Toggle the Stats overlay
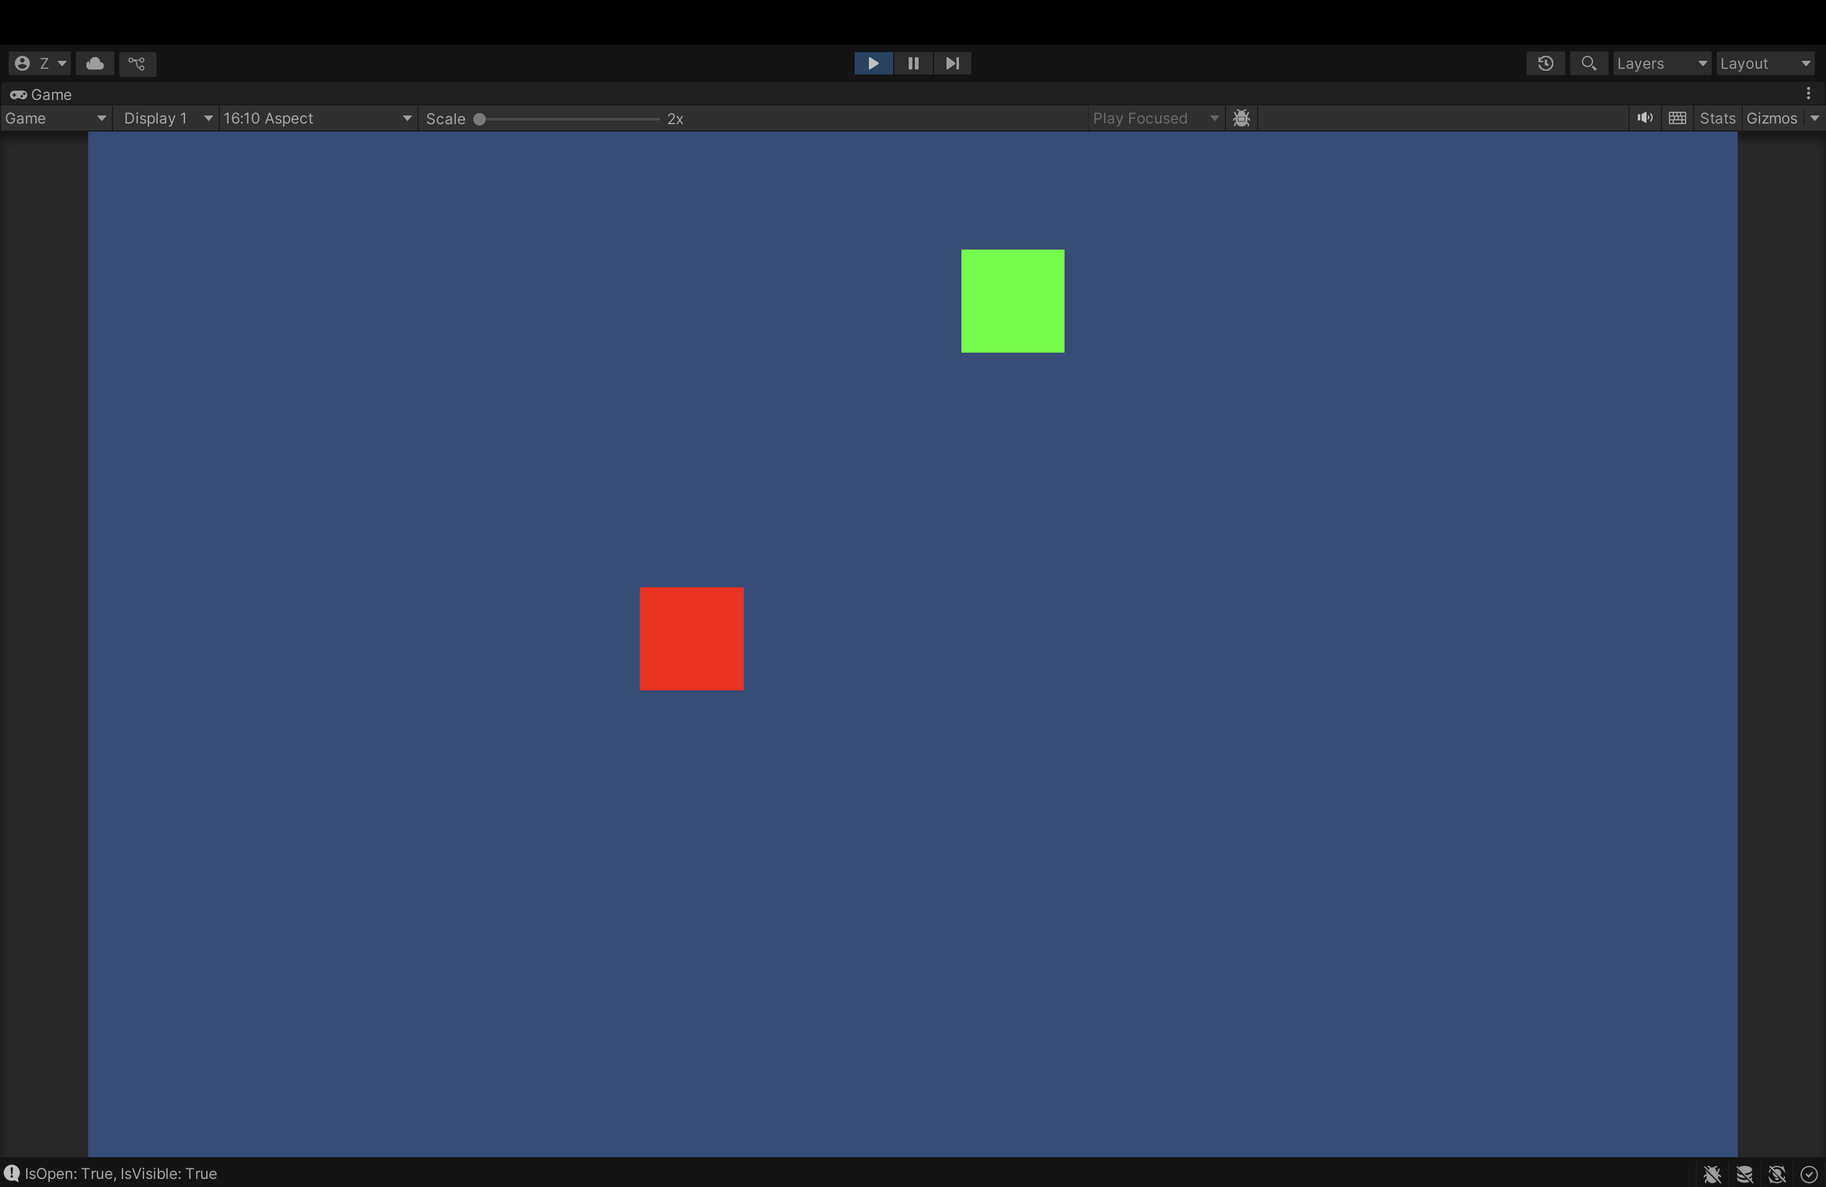Screen dimensions: 1826x1187 tap(1717, 118)
